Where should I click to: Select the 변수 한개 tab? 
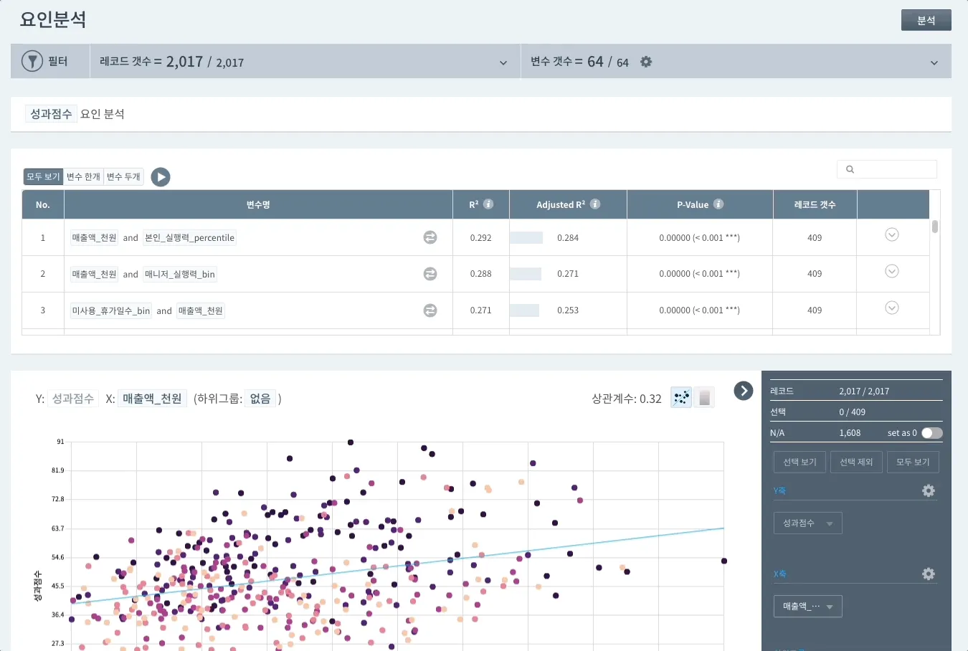coord(83,177)
